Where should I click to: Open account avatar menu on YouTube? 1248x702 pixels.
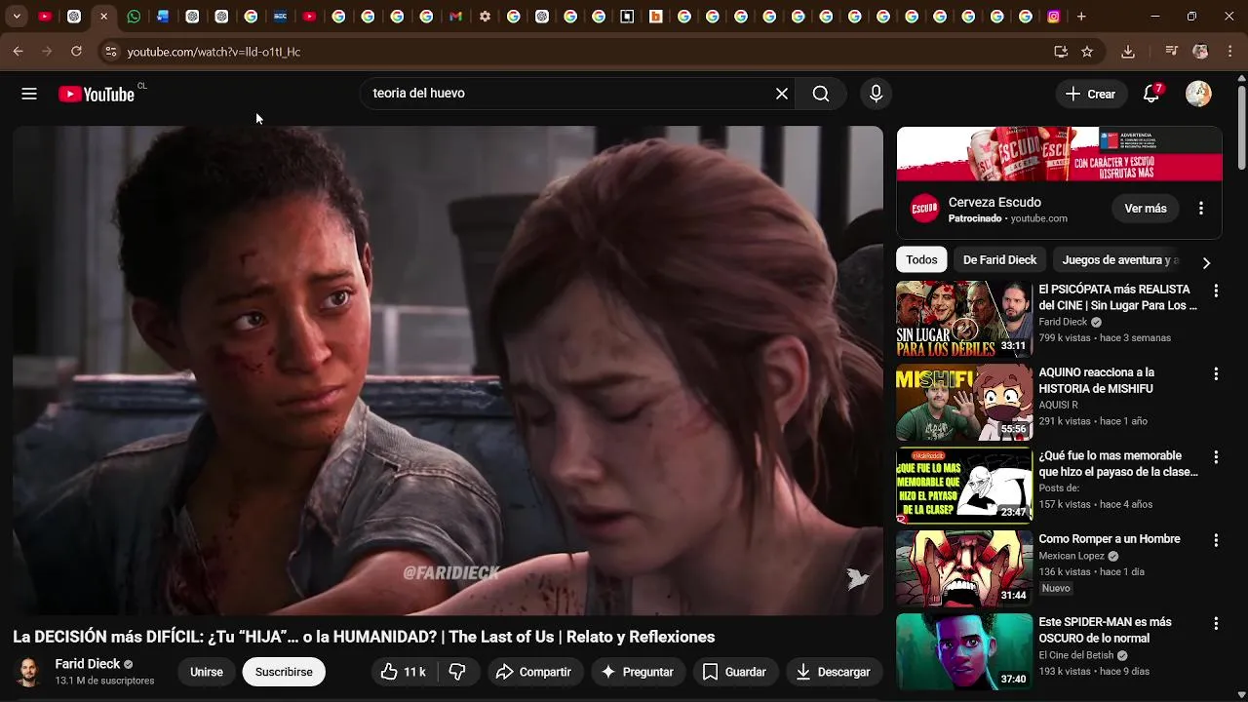pos(1198,94)
